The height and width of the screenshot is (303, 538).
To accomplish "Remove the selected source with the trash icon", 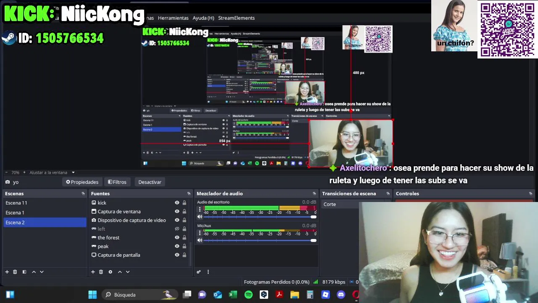I will coord(101,272).
